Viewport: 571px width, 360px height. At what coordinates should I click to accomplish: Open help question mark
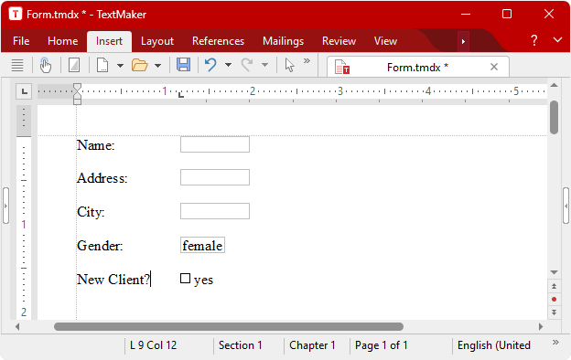tap(533, 40)
